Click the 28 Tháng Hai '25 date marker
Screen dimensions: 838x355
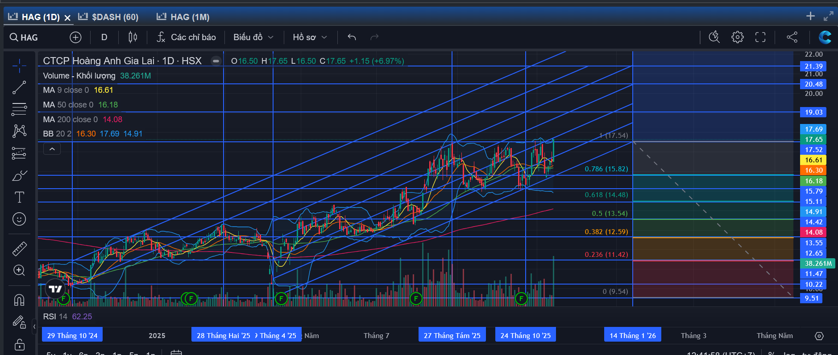click(x=224, y=335)
